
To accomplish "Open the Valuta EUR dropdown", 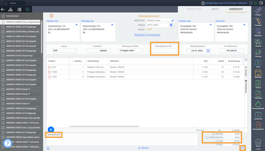I will (x=65, y=50).
